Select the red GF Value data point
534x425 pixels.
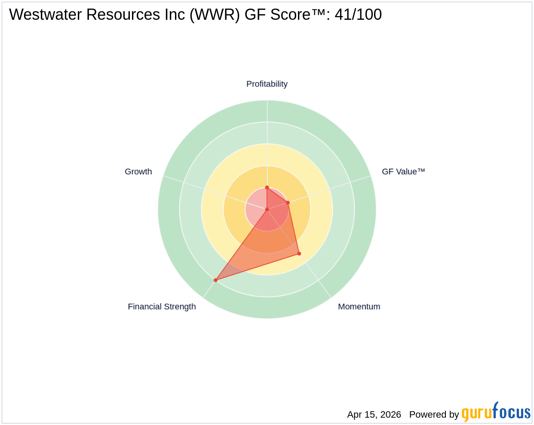pos(288,202)
